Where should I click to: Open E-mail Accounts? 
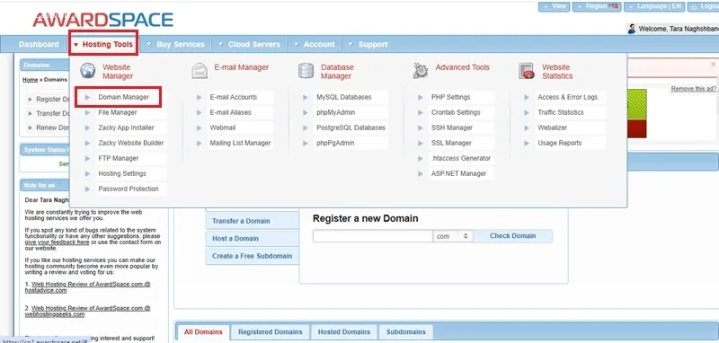click(x=234, y=97)
